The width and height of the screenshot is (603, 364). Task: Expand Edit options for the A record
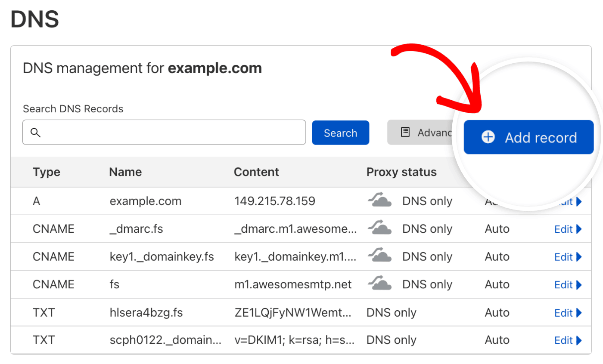(572, 201)
